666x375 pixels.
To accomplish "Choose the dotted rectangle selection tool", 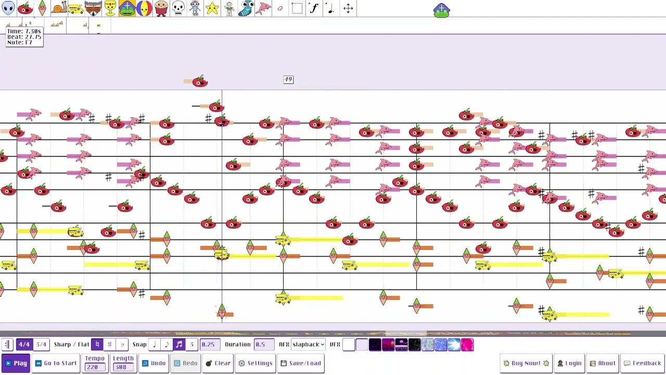I will [x=297, y=8].
